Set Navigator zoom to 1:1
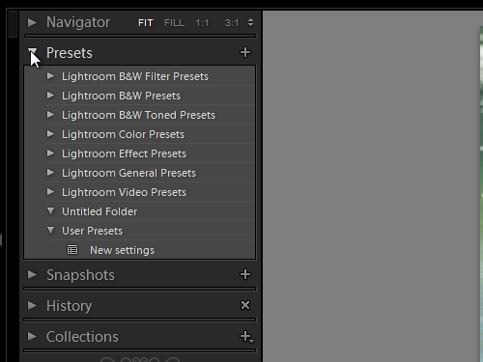This screenshot has height=362, width=483. [202, 23]
